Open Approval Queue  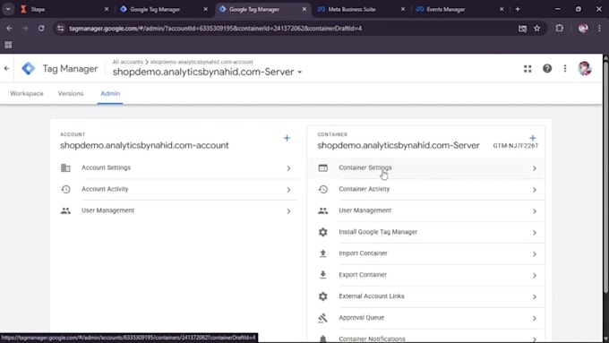(x=427, y=318)
